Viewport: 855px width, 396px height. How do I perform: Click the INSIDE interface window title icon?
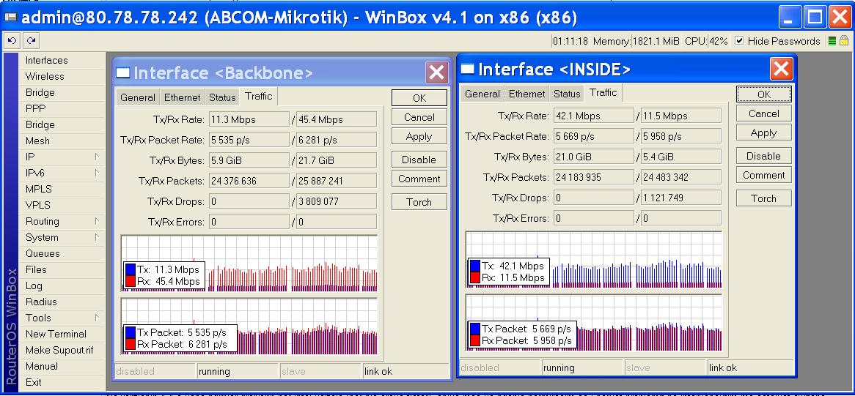468,70
